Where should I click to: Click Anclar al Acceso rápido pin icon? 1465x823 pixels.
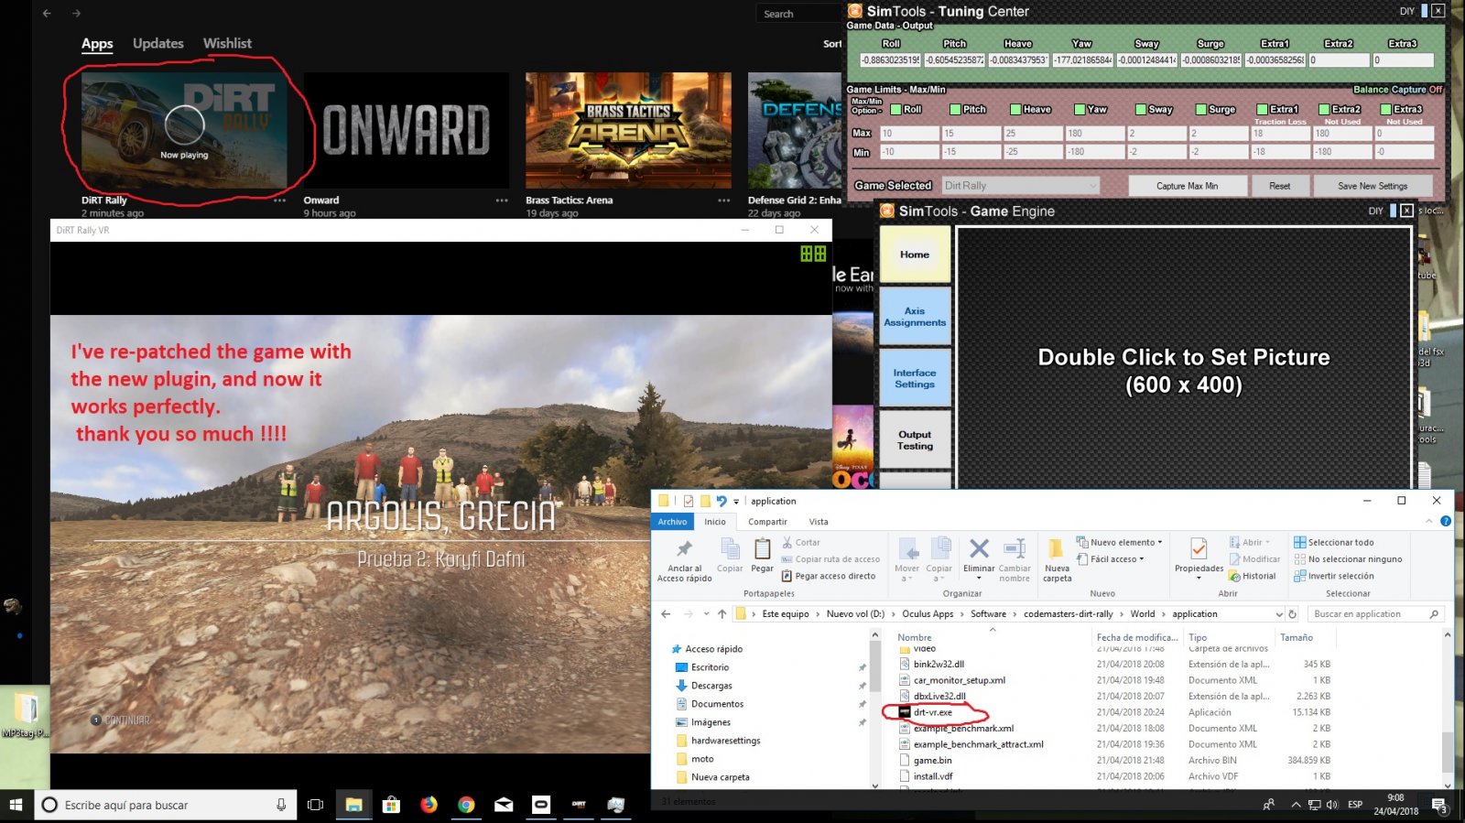point(684,548)
